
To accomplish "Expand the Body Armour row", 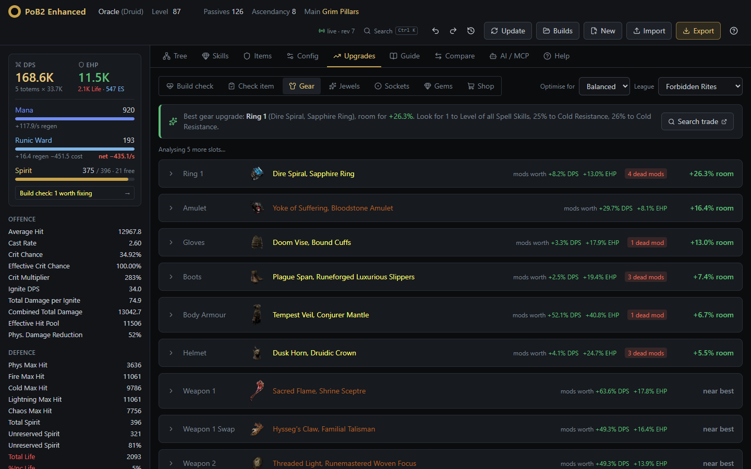I will [x=171, y=315].
